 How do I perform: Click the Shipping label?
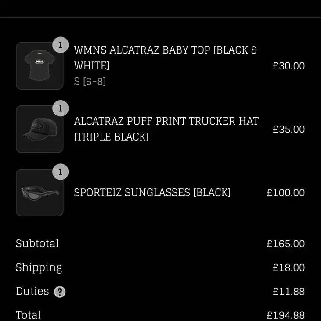pyautogui.click(x=39, y=267)
